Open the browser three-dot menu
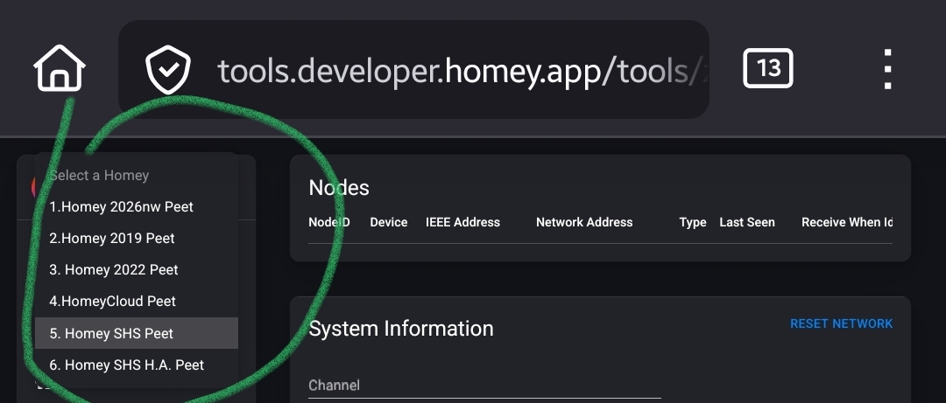Screen dimensions: 946x403 tap(887, 69)
